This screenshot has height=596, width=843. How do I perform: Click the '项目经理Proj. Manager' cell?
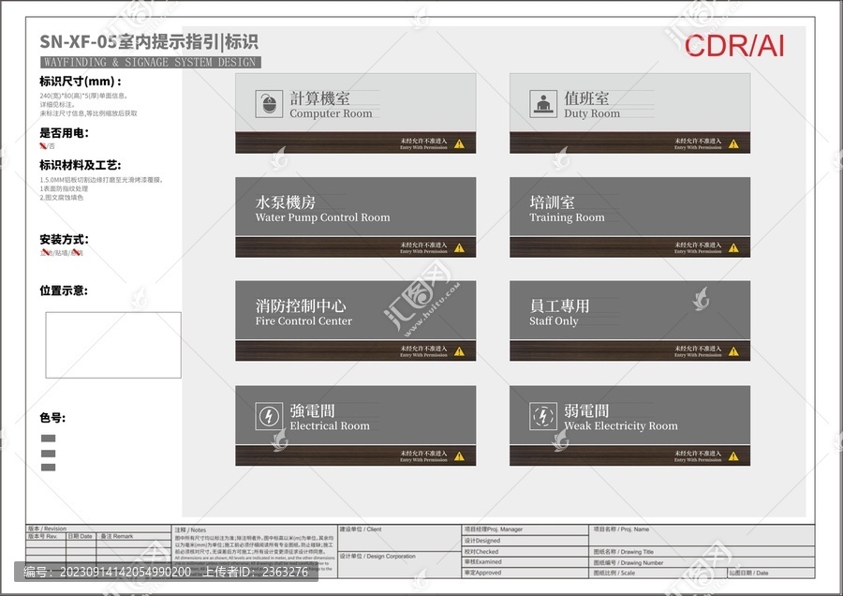[525, 529]
